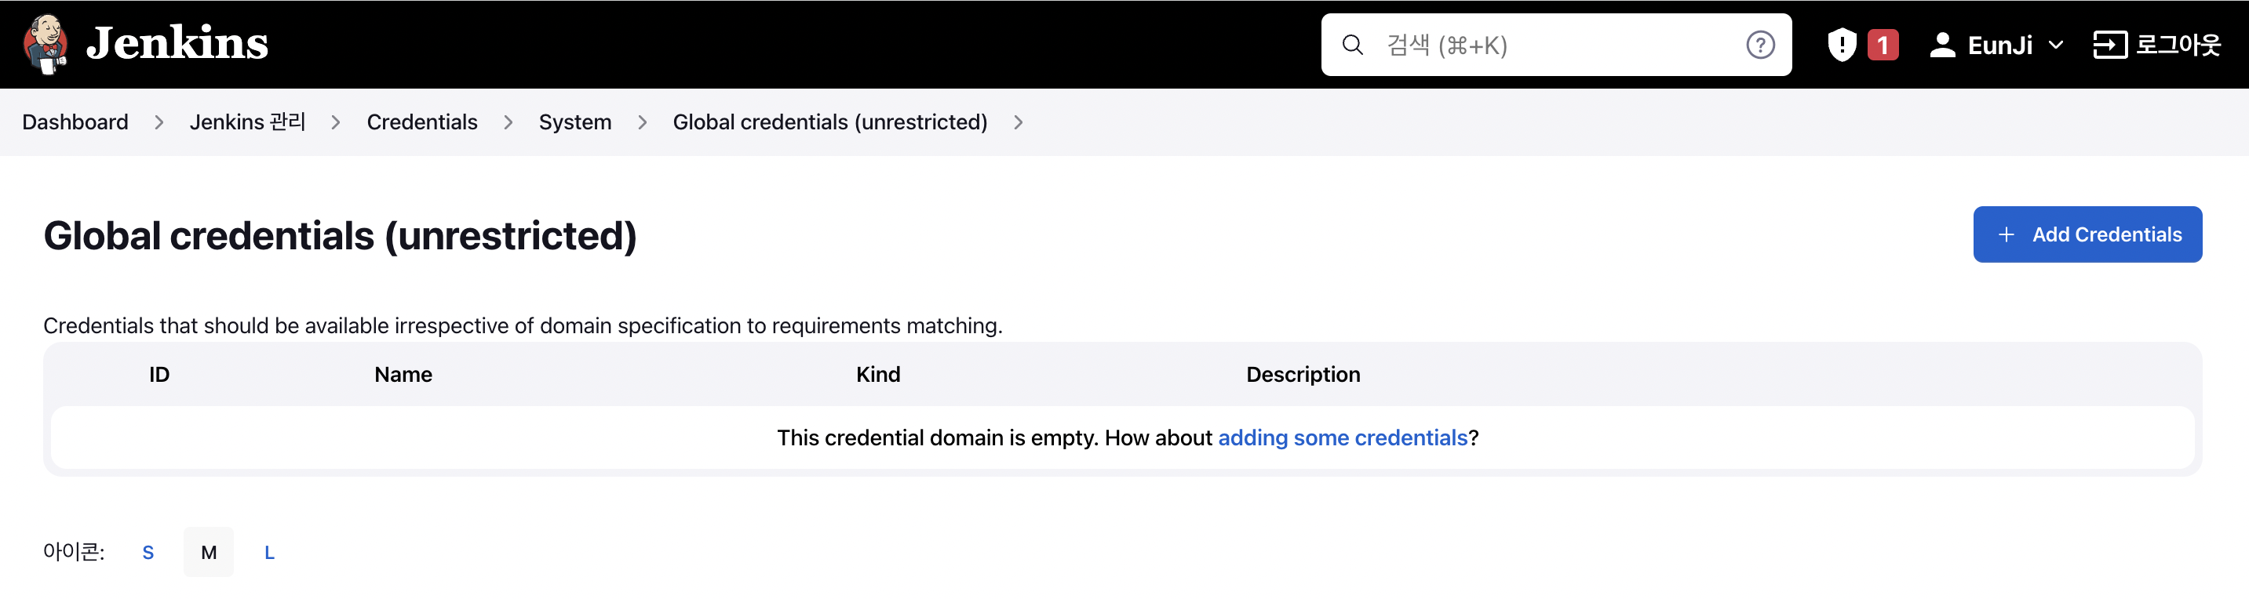Open Jenkins 관리 breadcrumb

(248, 122)
